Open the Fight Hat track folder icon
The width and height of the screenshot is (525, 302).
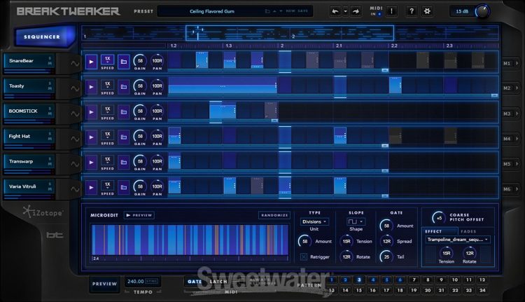pyautogui.click(x=123, y=137)
